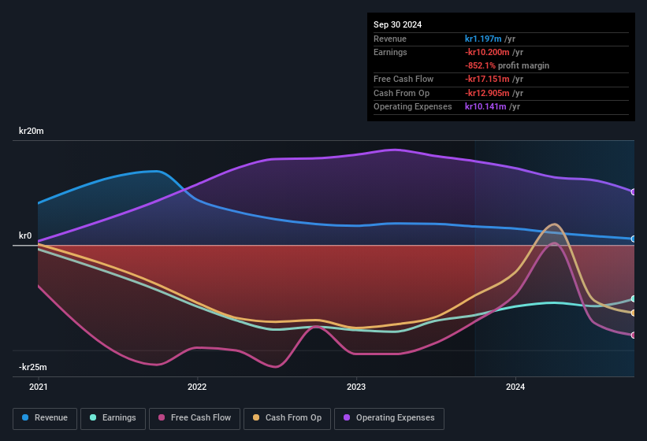This screenshot has height=441, width=647.
Task: Select the blue Revenue end data point
Action: 633,239
